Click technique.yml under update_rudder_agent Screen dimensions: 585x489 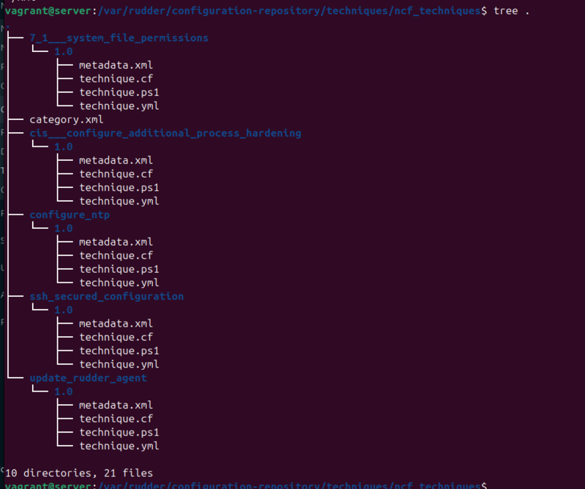tap(119, 446)
